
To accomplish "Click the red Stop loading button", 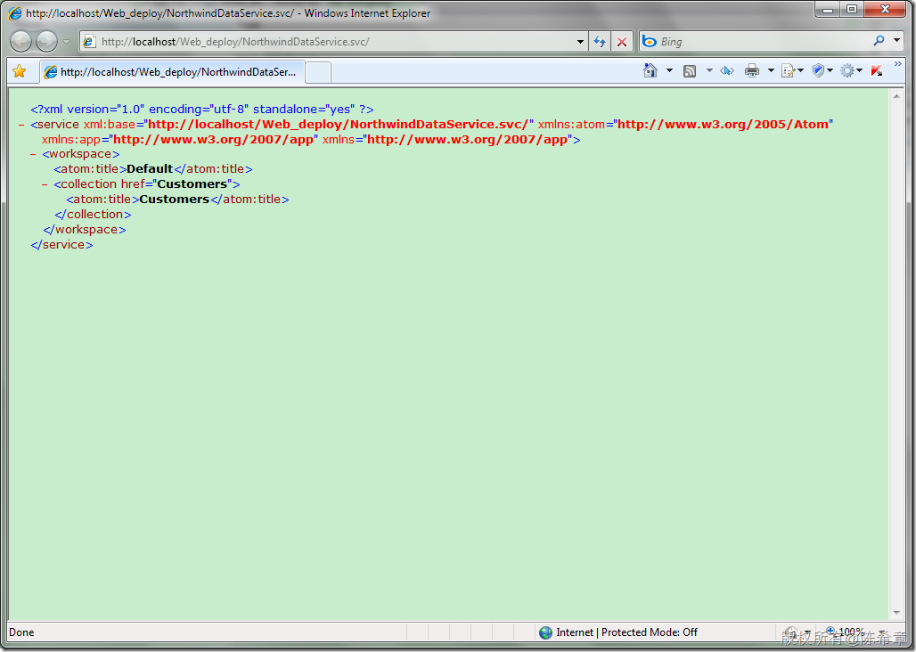I will tap(622, 42).
